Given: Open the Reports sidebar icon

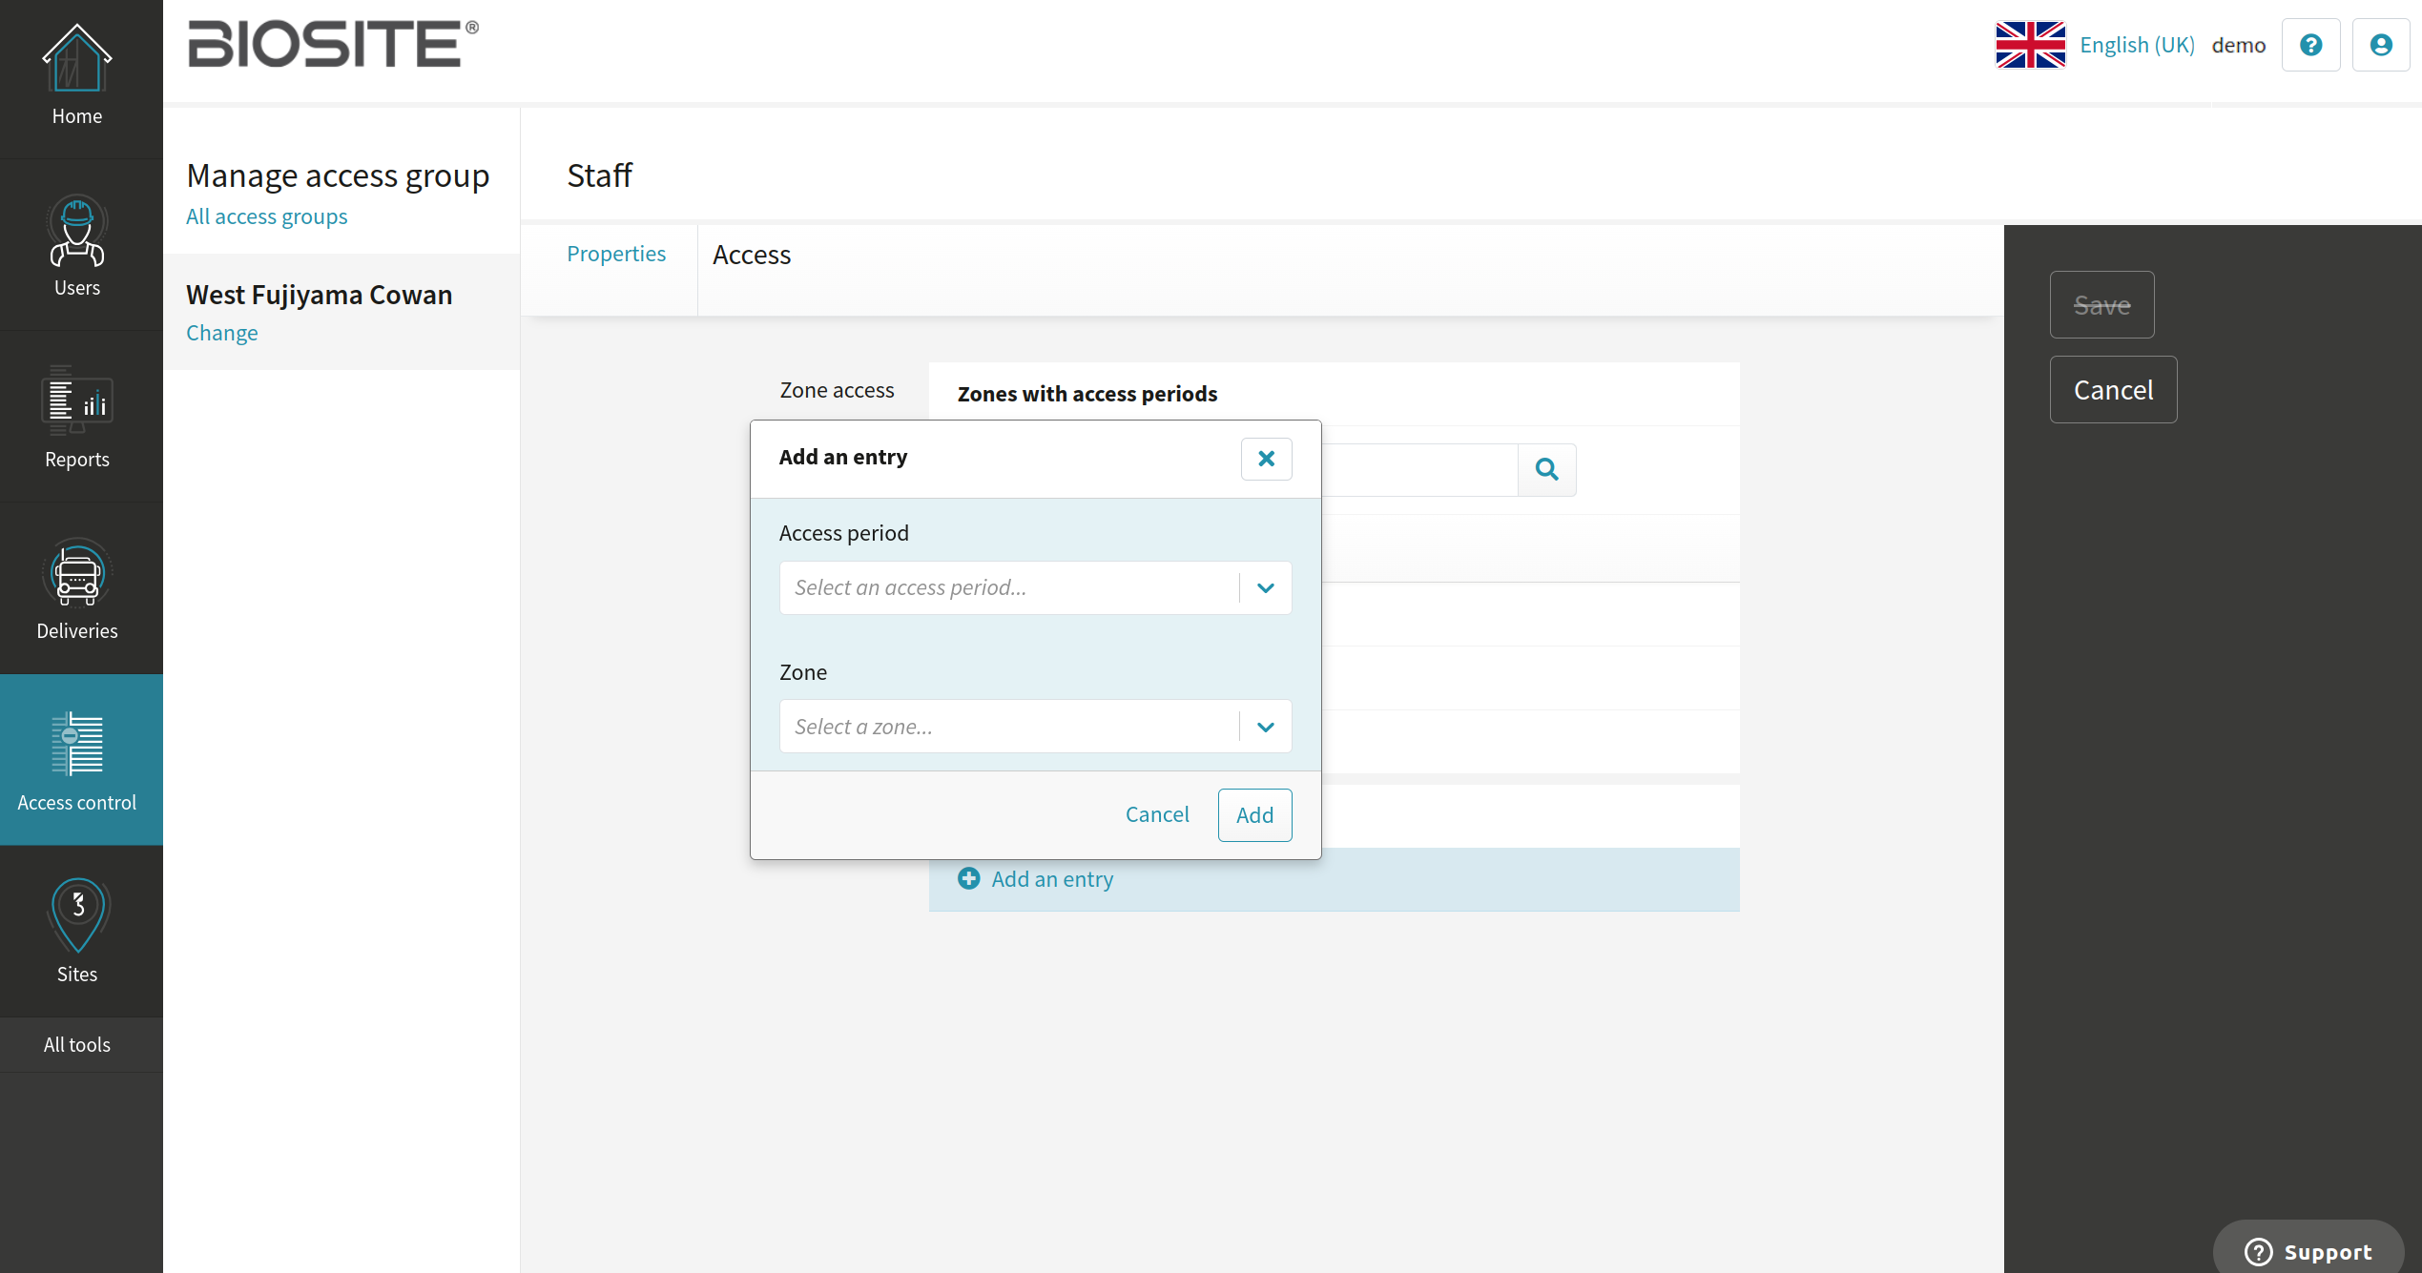Looking at the screenshot, I should click(76, 401).
